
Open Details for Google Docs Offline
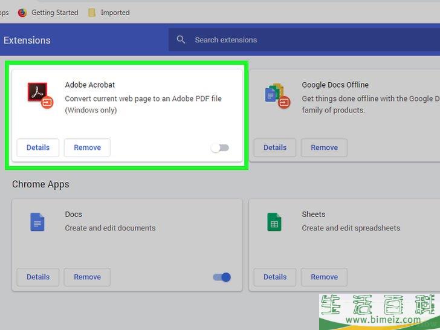click(x=275, y=147)
